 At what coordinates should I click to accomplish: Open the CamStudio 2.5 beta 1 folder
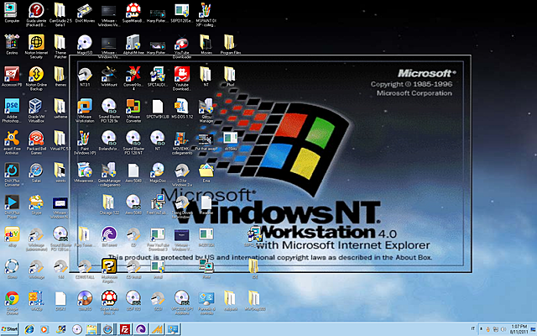[60, 14]
